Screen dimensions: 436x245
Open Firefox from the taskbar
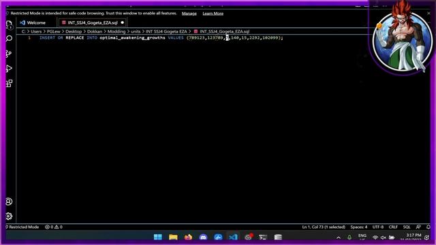pyautogui.click(x=188, y=237)
